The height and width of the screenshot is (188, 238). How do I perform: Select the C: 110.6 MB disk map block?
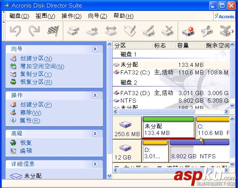[213, 127]
